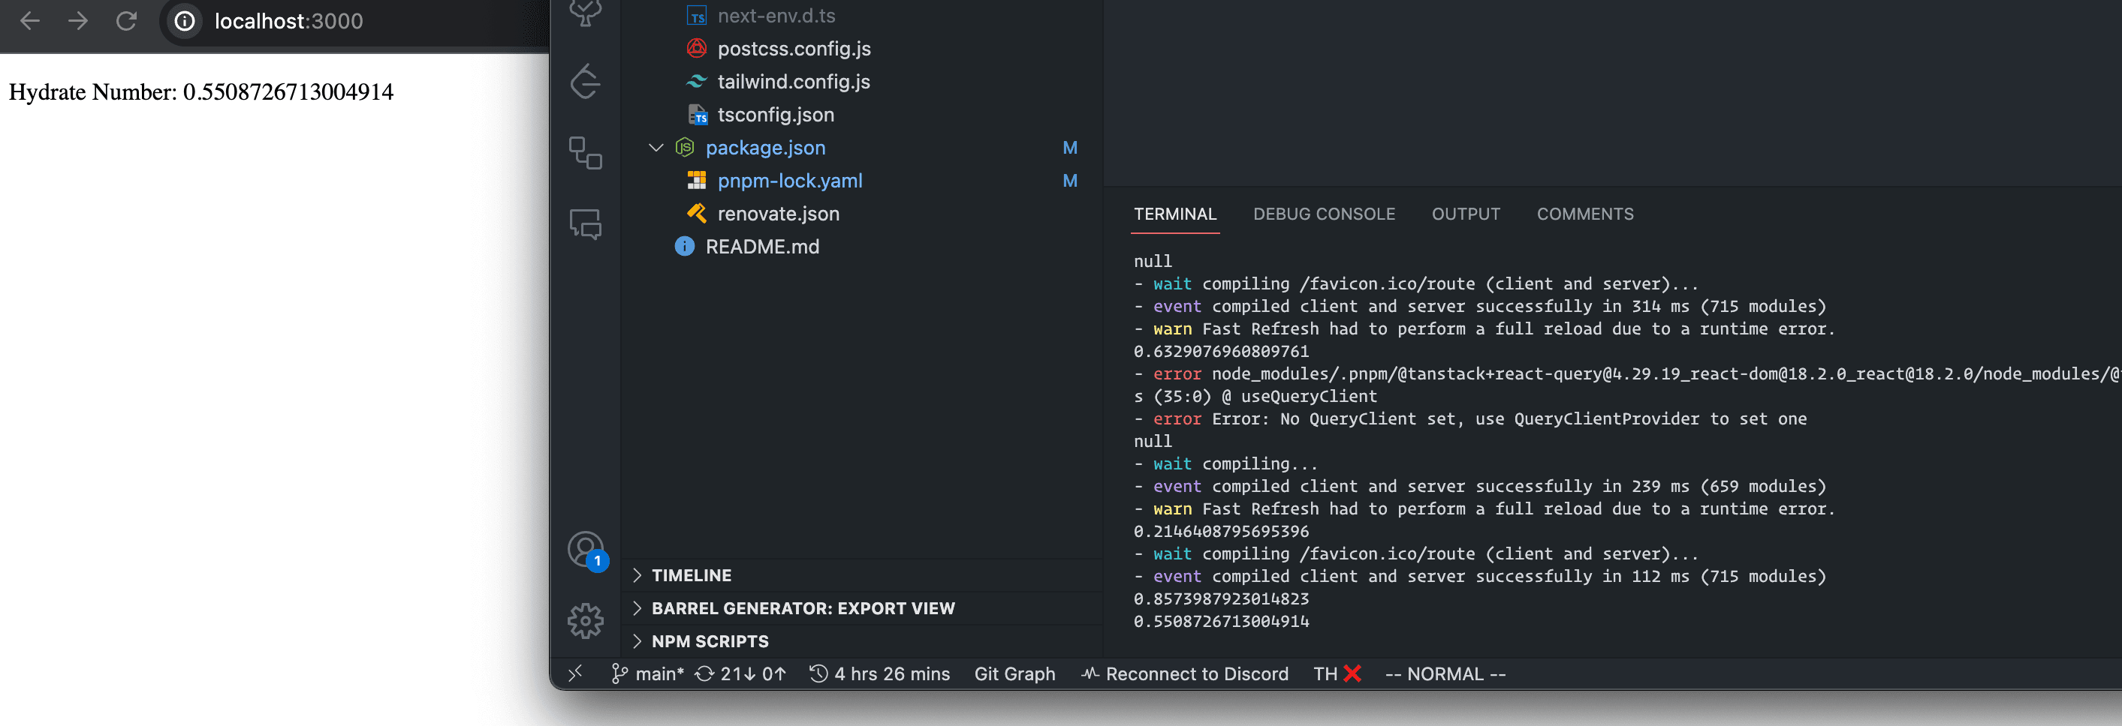Click the QueryClient error message line

(1470, 418)
